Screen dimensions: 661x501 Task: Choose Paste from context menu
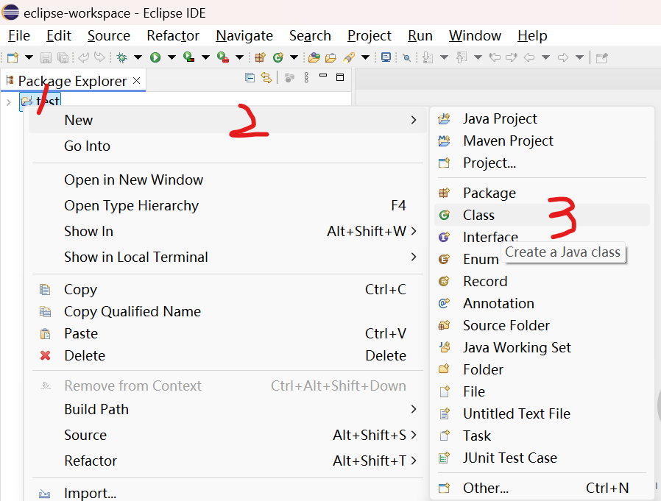pyautogui.click(x=227, y=333)
